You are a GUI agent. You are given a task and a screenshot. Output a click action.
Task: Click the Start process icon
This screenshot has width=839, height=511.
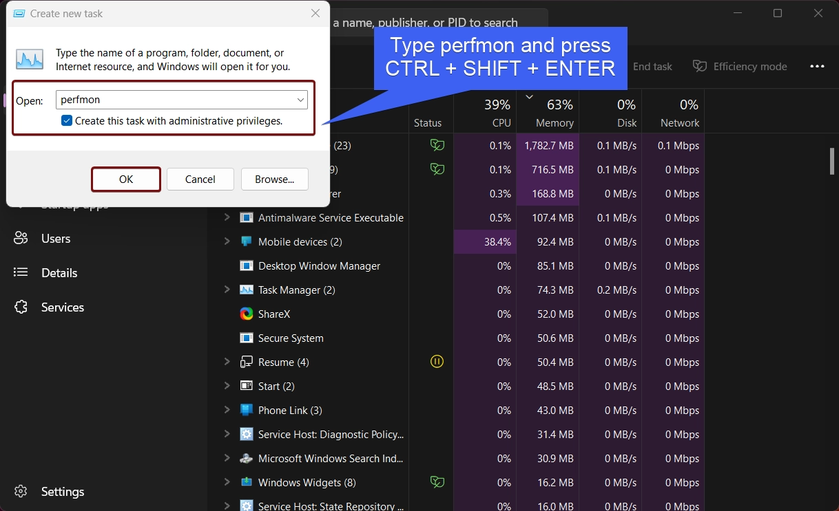pyautogui.click(x=246, y=386)
